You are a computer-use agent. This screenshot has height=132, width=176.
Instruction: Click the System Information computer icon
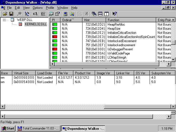tap(65, 14)
